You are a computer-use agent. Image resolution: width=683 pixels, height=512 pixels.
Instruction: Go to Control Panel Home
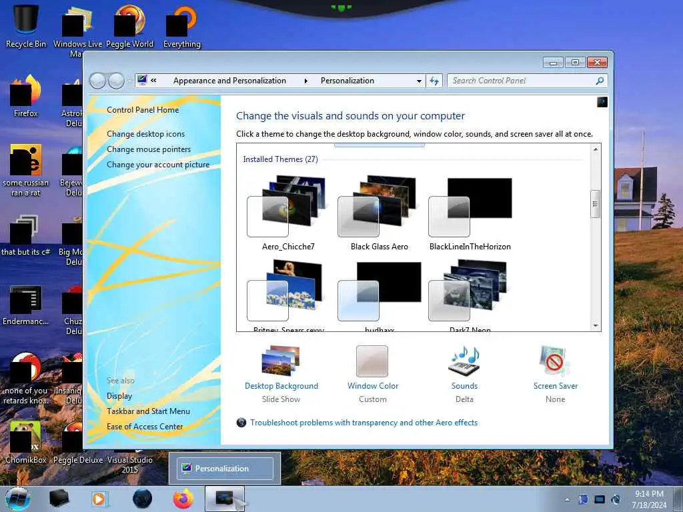pyautogui.click(x=143, y=110)
